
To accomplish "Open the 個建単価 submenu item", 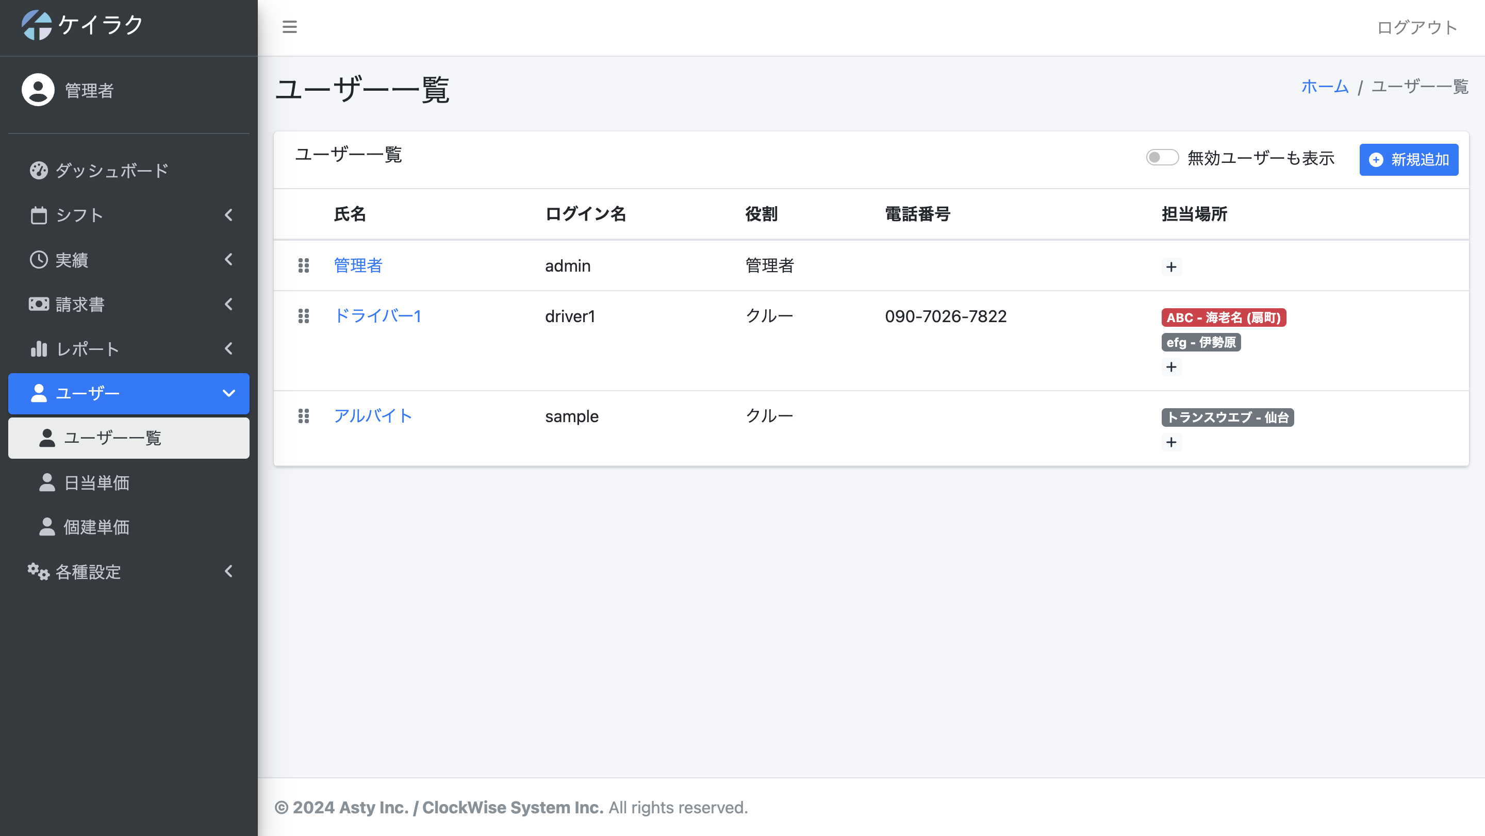I will click(128, 527).
